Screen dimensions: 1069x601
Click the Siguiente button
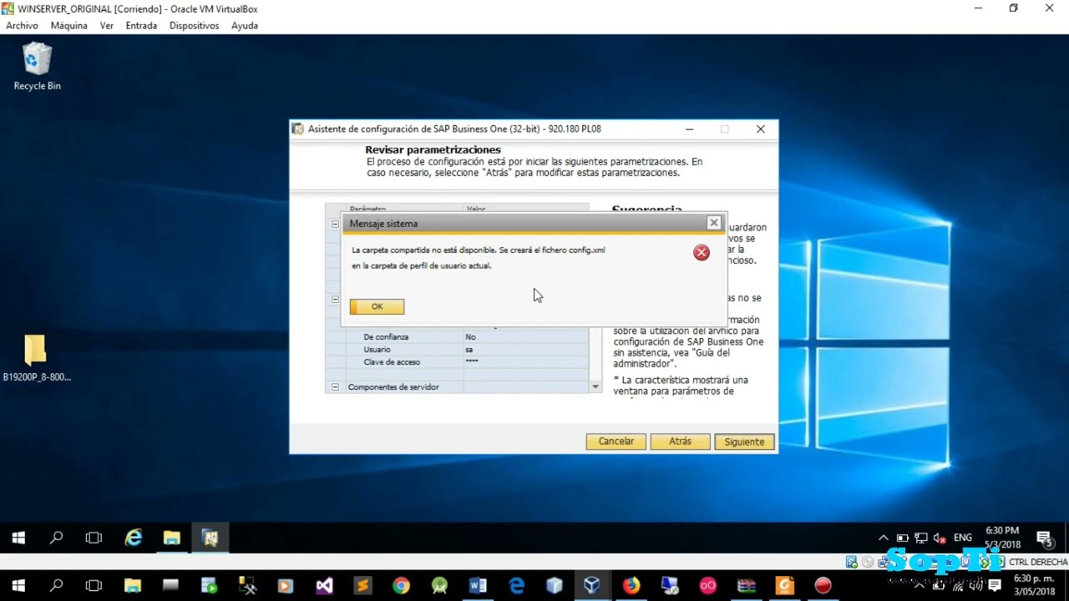(x=744, y=442)
